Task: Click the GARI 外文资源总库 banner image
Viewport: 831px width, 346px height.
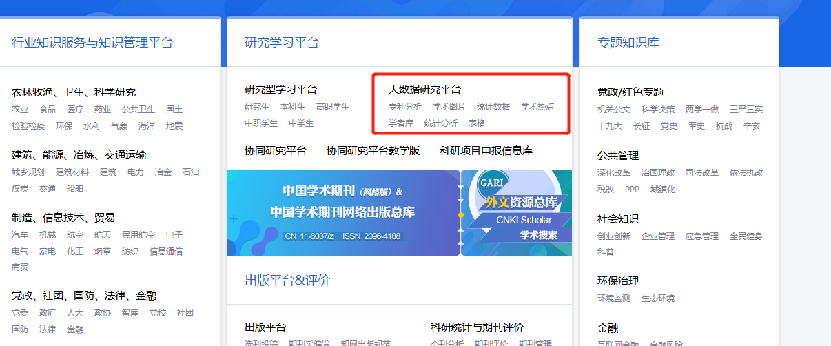Action: pos(516,213)
